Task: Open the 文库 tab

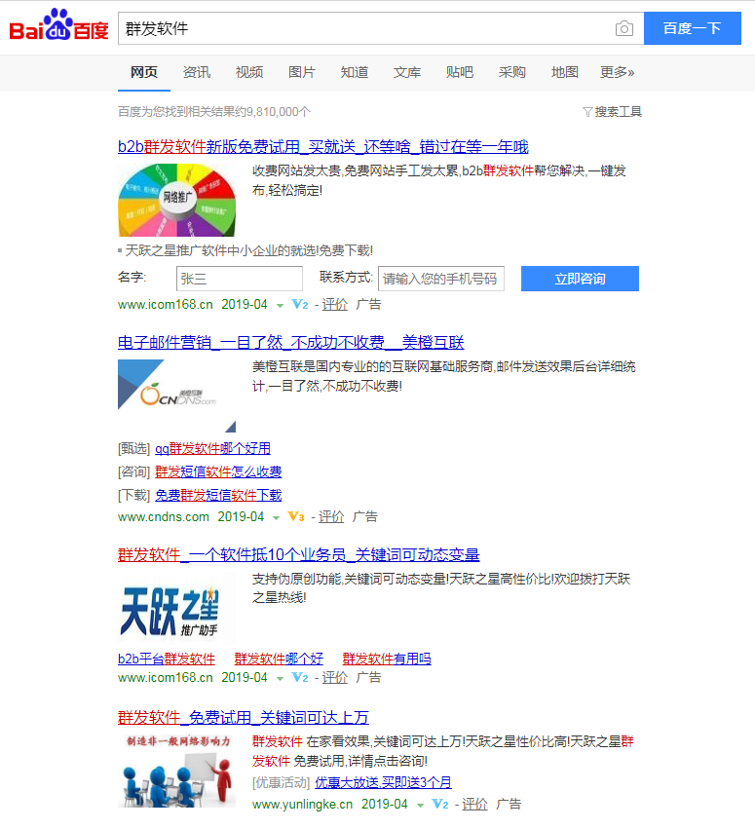Action: 407,72
